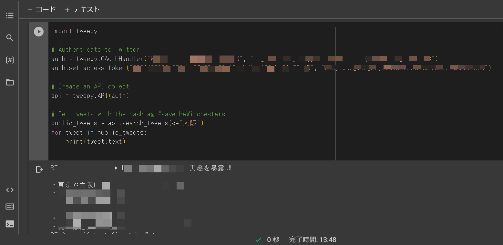The height and width of the screenshot is (245, 503).
Task: Open the find and replace search icon
Action: (x=10, y=38)
